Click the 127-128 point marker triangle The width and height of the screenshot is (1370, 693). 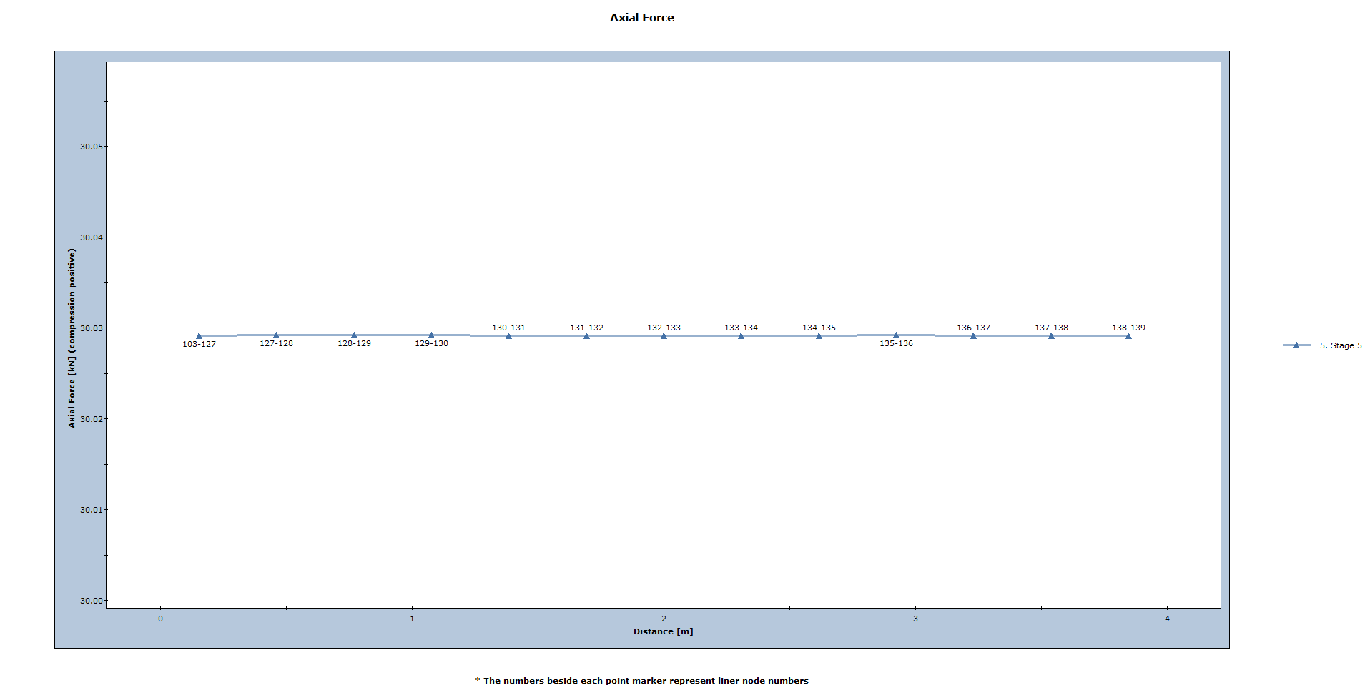pos(277,335)
